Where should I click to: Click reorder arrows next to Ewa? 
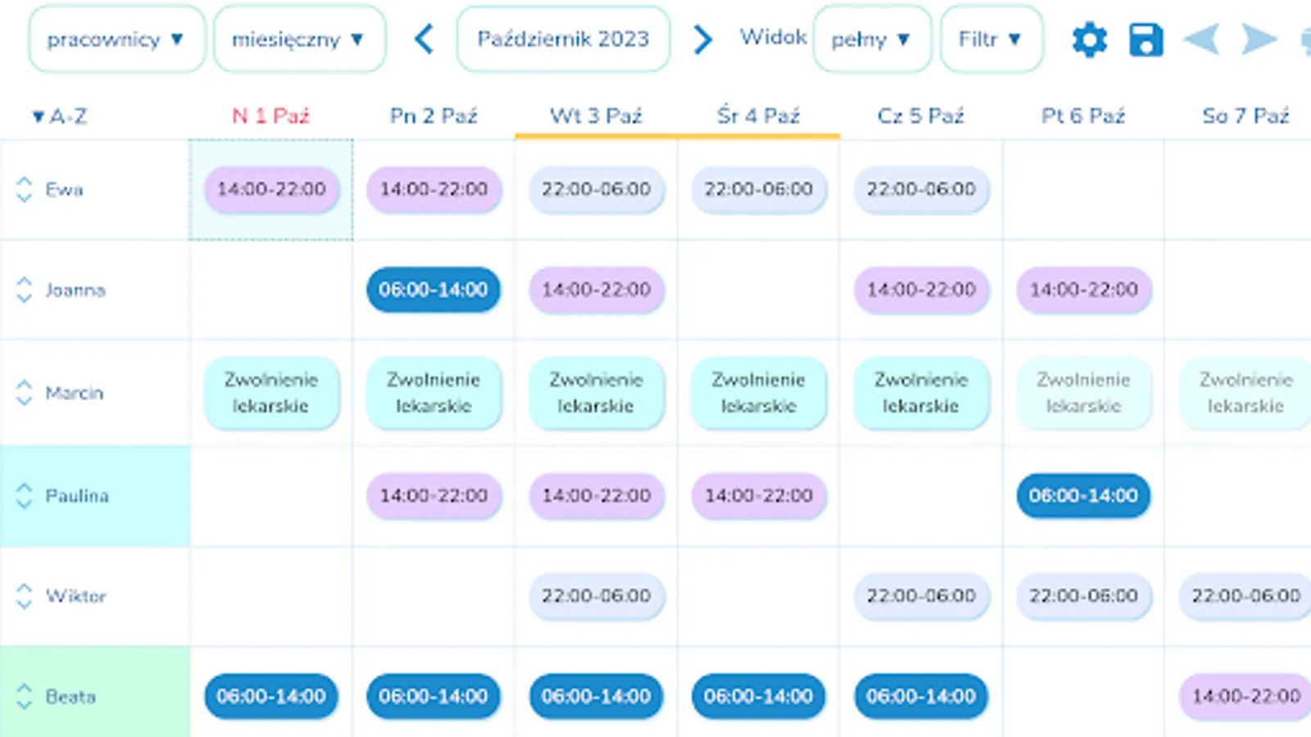(24, 189)
